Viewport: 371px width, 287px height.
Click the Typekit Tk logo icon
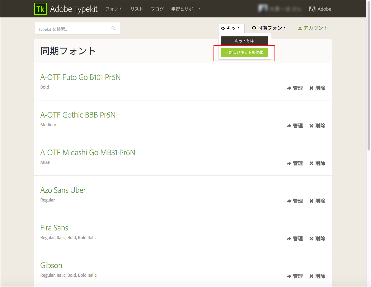[40, 9]
